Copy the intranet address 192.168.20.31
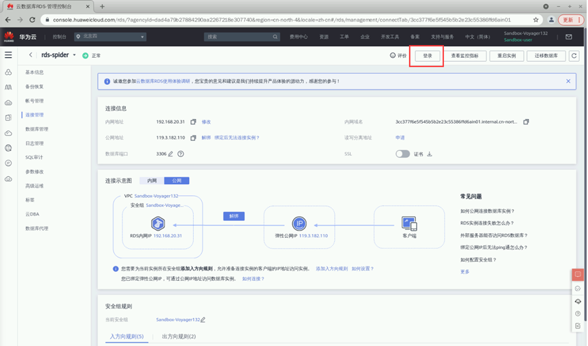The height and width of the screenshot is (346, 588). click(x=193, y=122)
